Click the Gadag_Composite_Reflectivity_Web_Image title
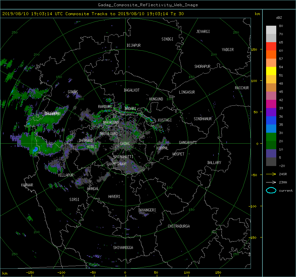The width and height of the screenshot is (296, 277). [x=148, y=5]
